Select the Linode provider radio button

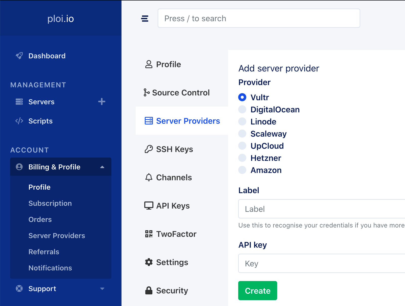pyautogui.click(x=242, y=121)
